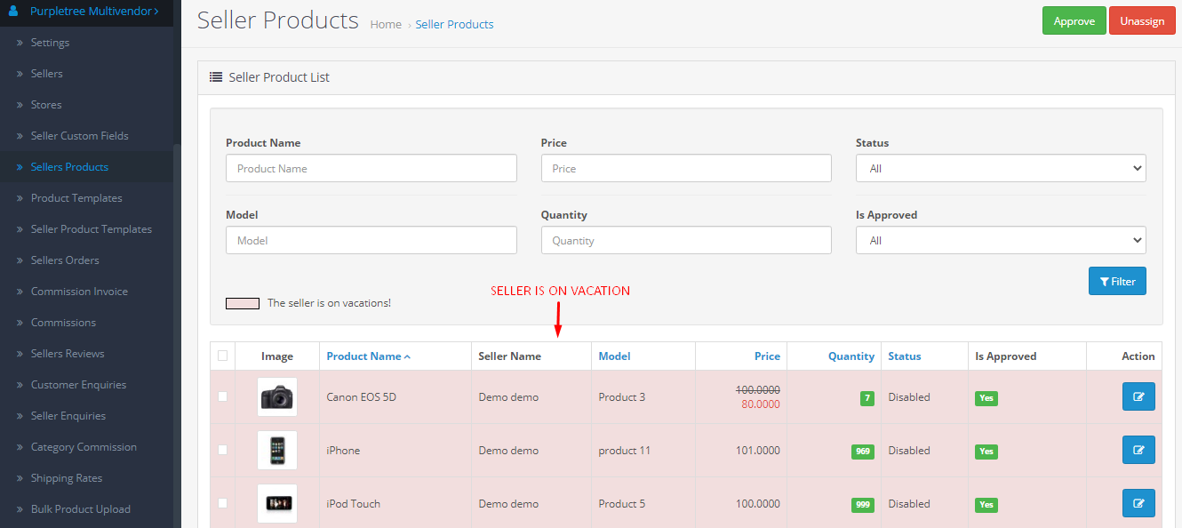
Task: Click the iPod Touch product thumbnail
Action: [277, 504]
